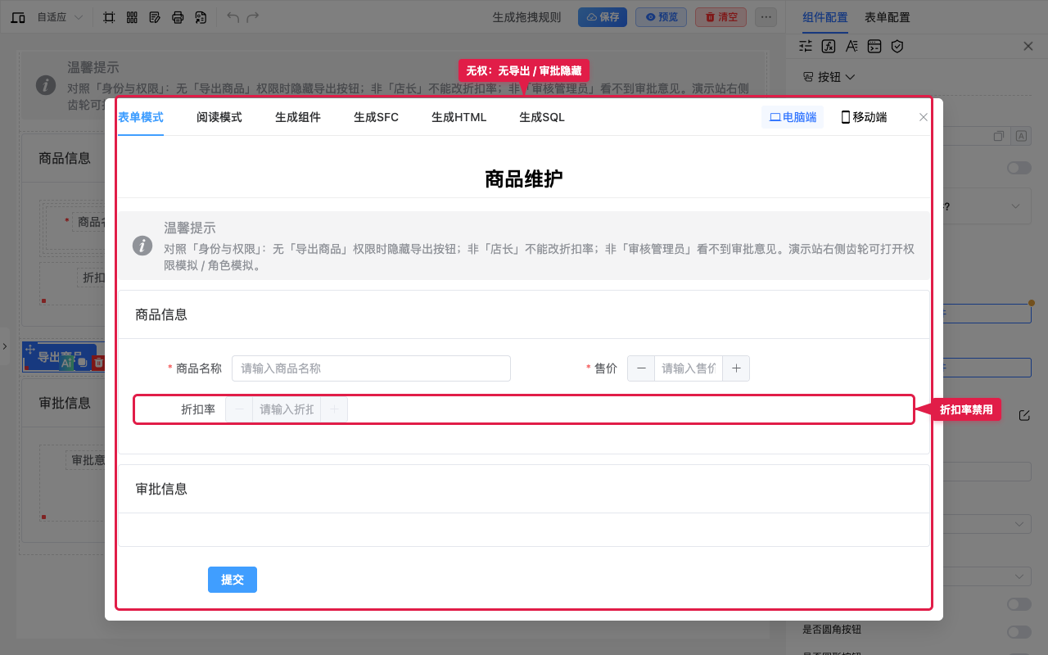Click the document-settings icon beside the printer
The image size is (1048, 655).
[x=201, y=17]
